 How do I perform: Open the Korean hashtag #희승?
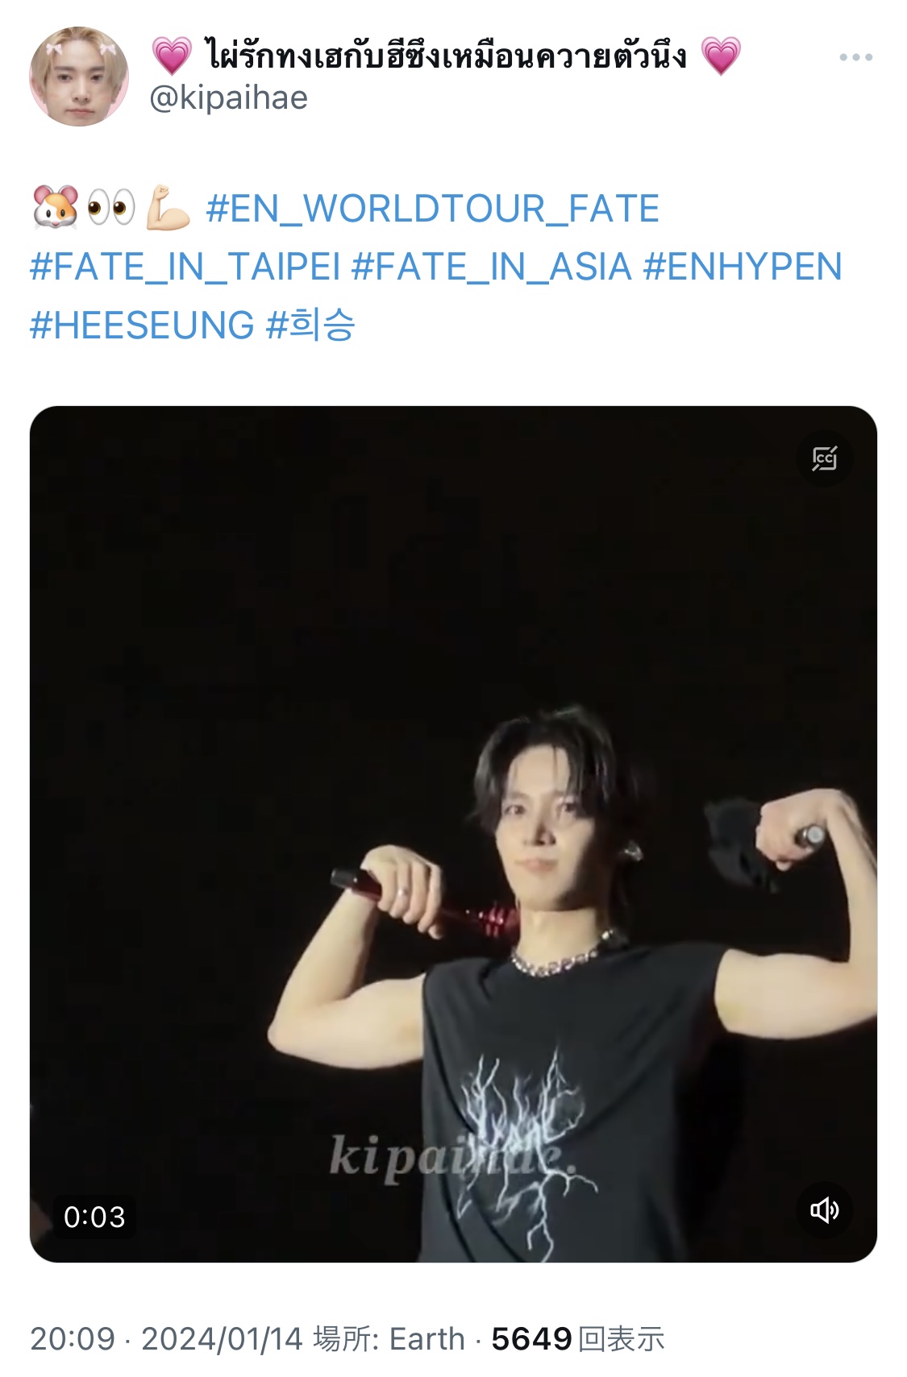click(x=310, y=326)
